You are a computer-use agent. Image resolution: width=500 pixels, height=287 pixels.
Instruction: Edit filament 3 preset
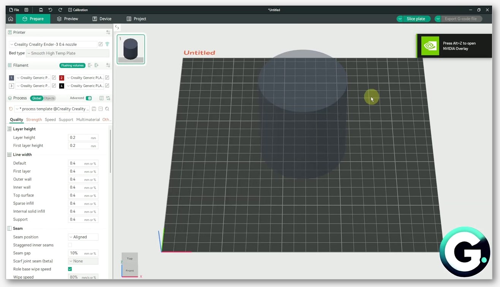[x=54, y=86]
